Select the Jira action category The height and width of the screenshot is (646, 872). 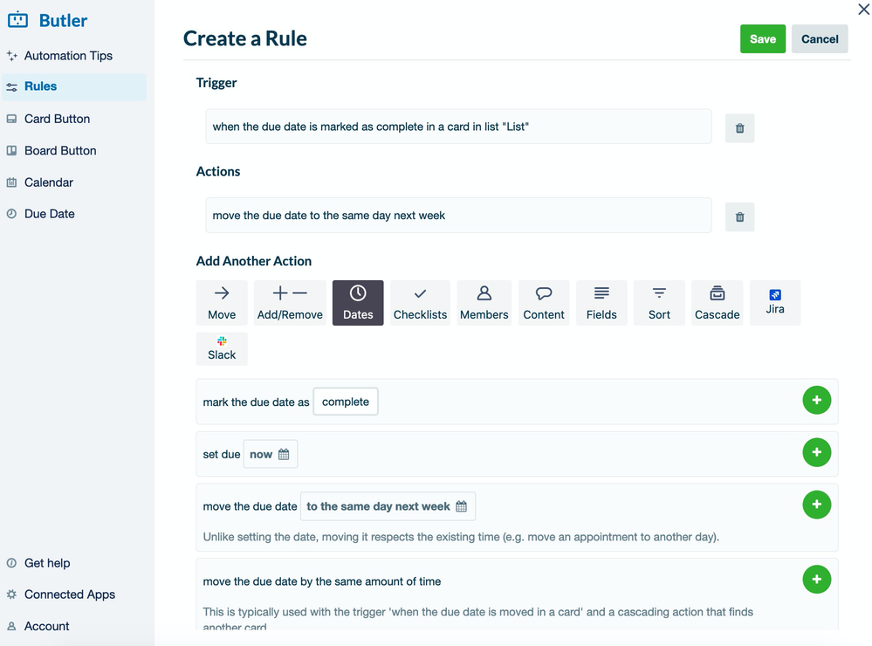coord(775,303)
